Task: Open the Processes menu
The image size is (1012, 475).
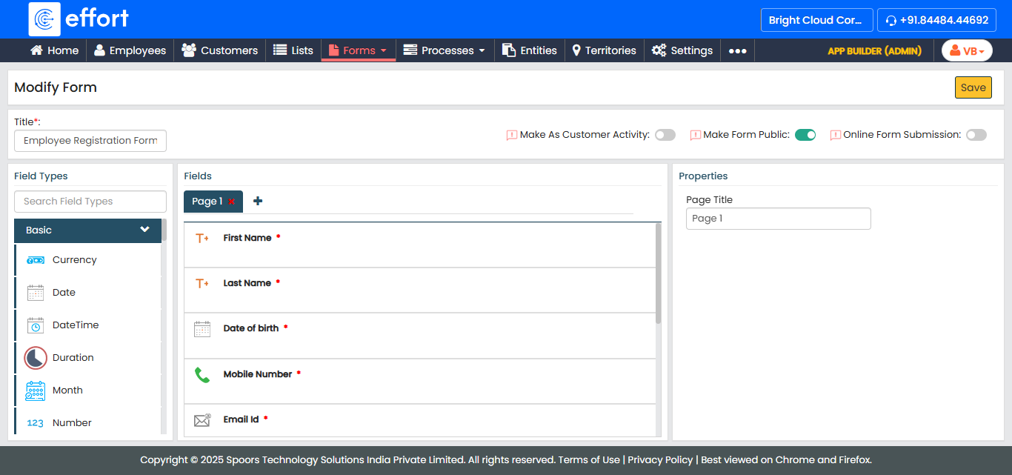Action: click(445, 50)
